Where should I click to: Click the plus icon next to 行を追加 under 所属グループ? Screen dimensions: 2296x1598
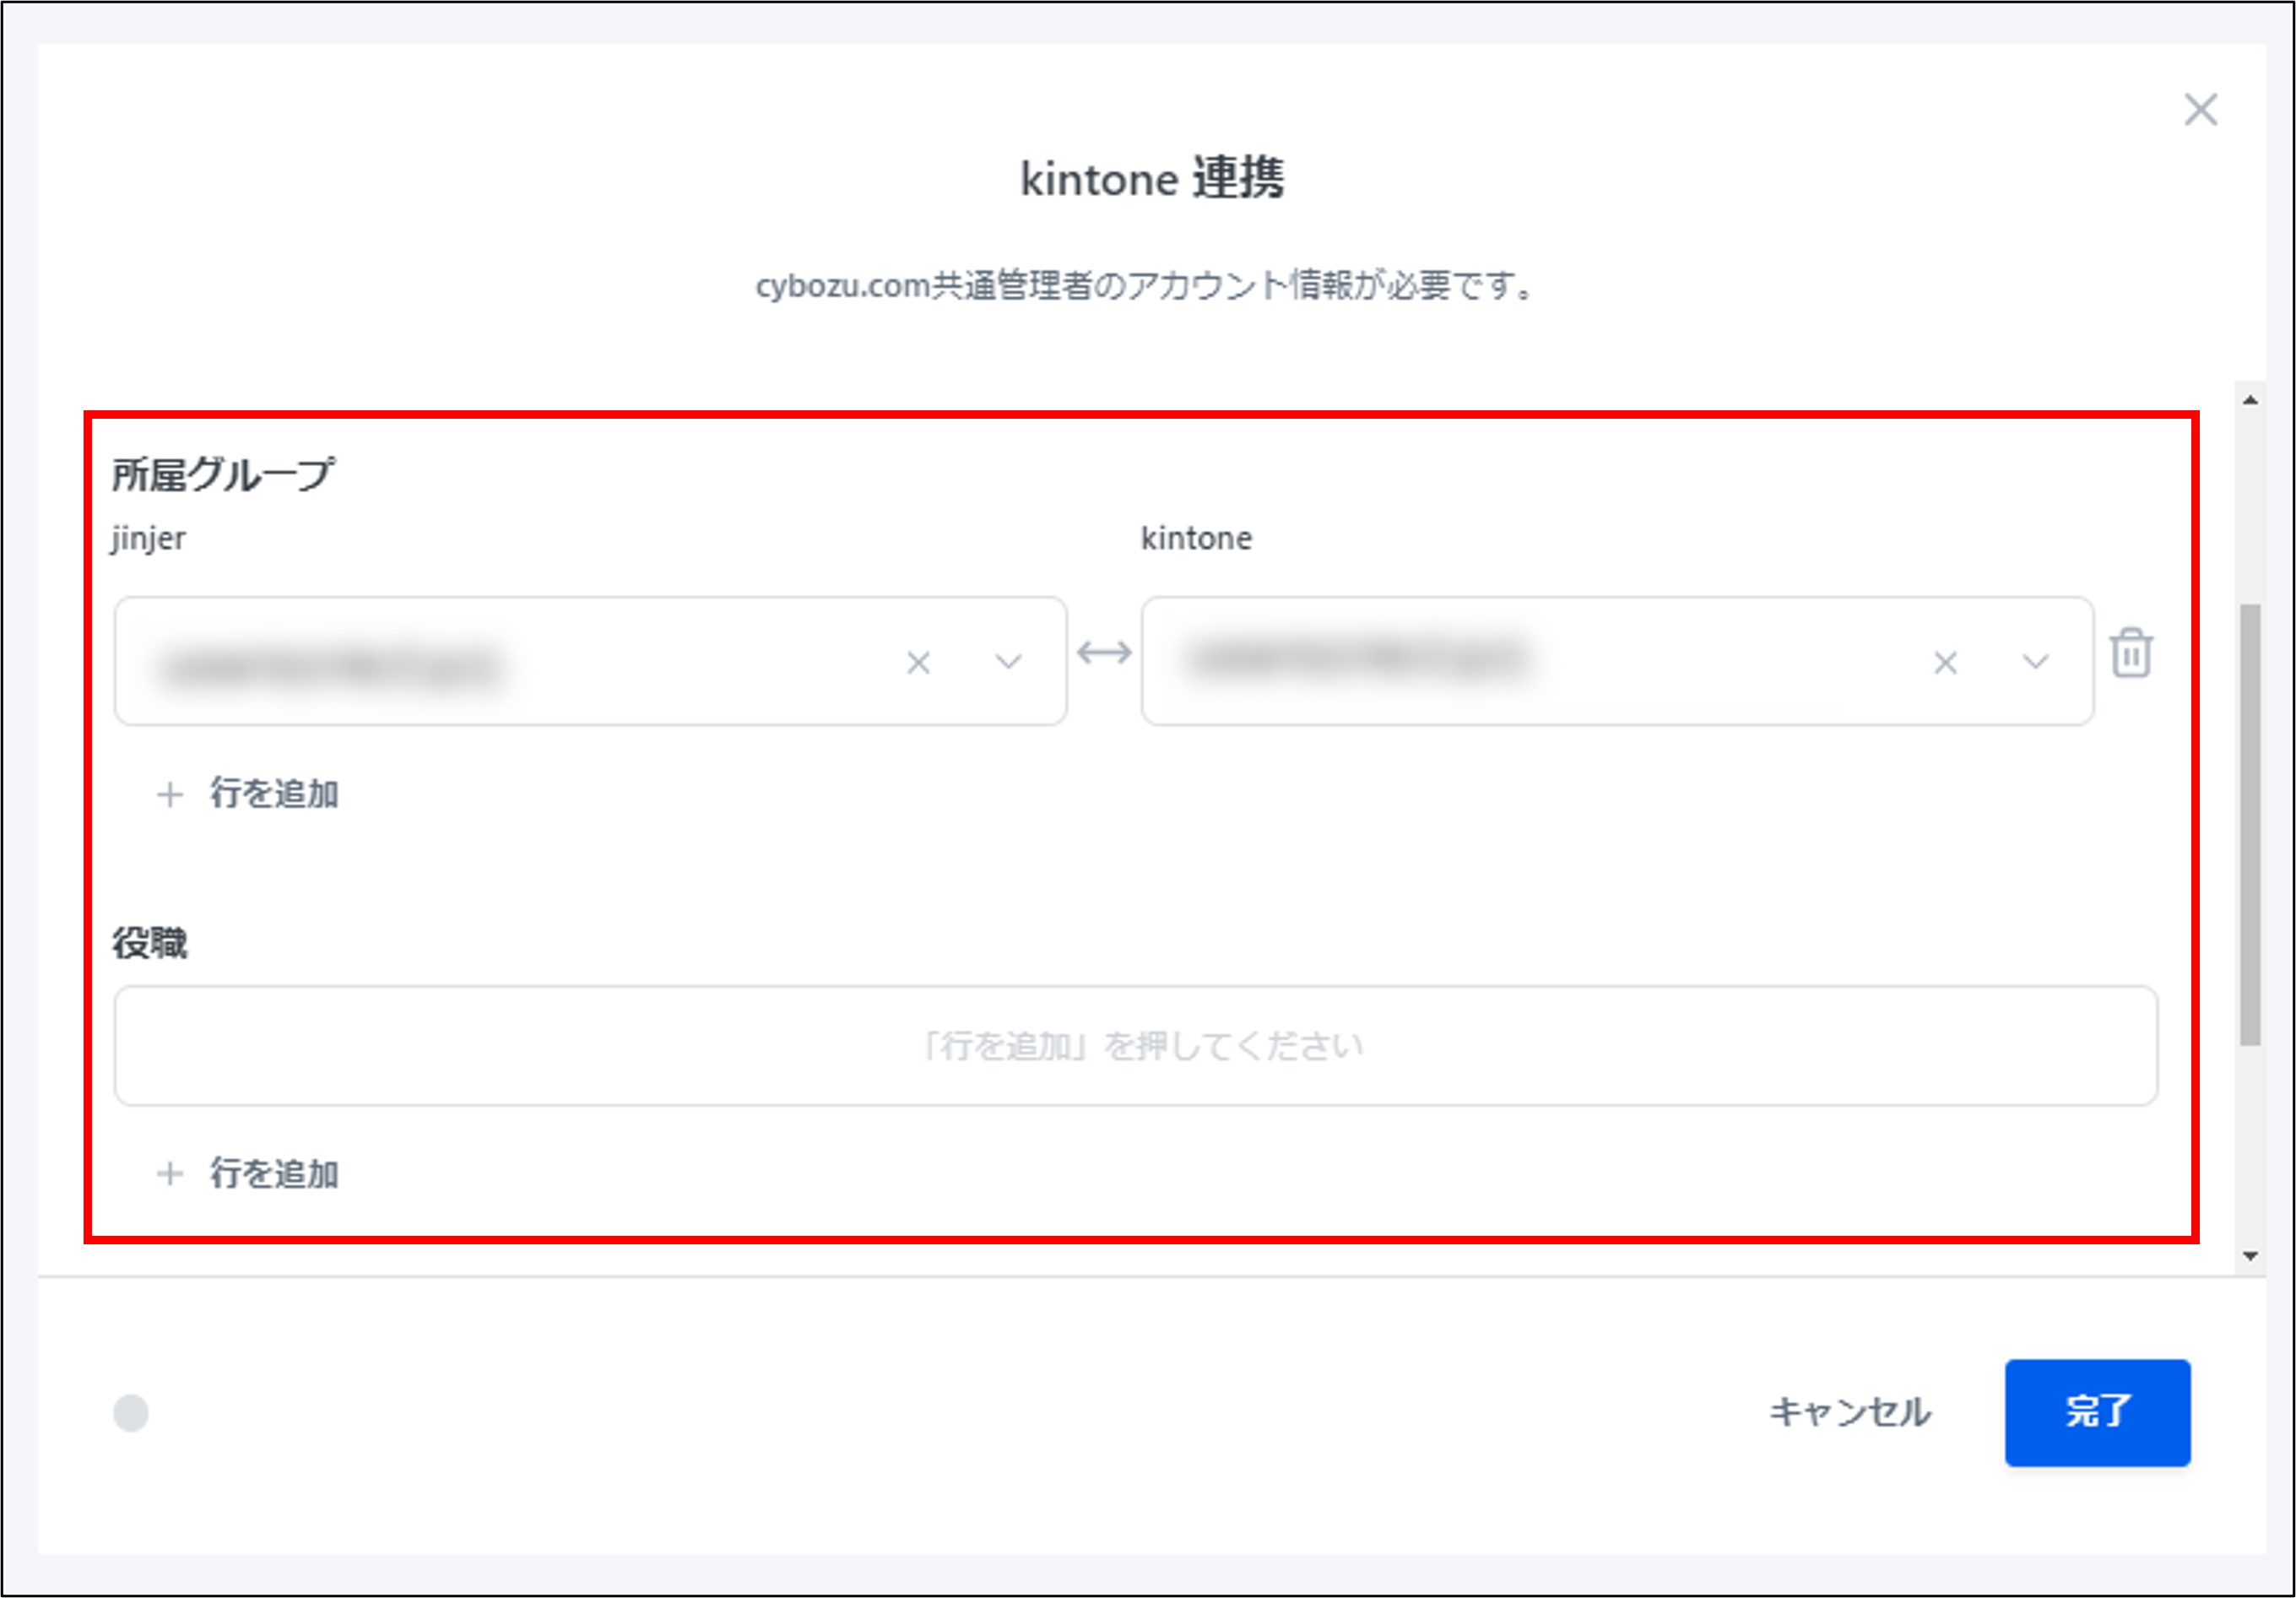pyautogui.click(x=170, y=795)
